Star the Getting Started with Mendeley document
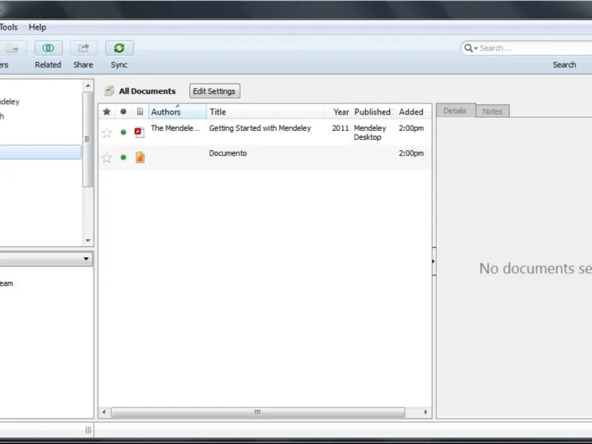Viewport: 592px width, 444px height. (x=107, y=132)
